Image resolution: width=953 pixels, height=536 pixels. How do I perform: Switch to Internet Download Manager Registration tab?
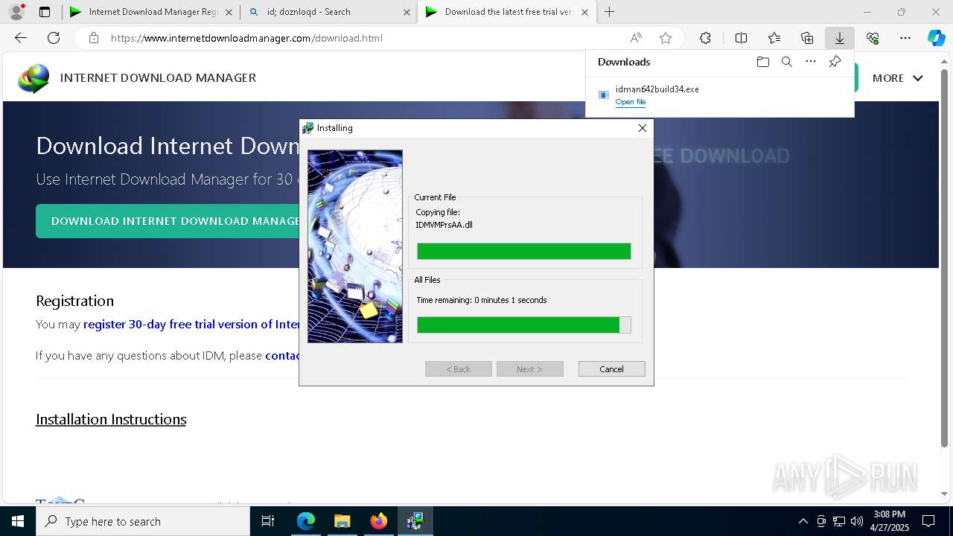pyautogui.click(x=150, y=12)
